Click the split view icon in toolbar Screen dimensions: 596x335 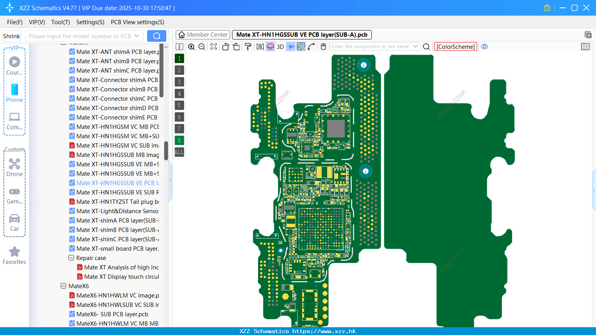[x=179, y=46]
